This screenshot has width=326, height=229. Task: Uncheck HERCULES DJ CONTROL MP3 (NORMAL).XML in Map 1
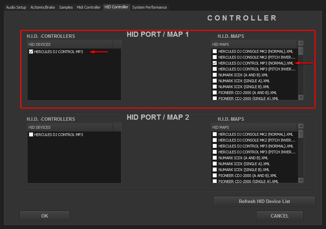[x=215, y=63]
